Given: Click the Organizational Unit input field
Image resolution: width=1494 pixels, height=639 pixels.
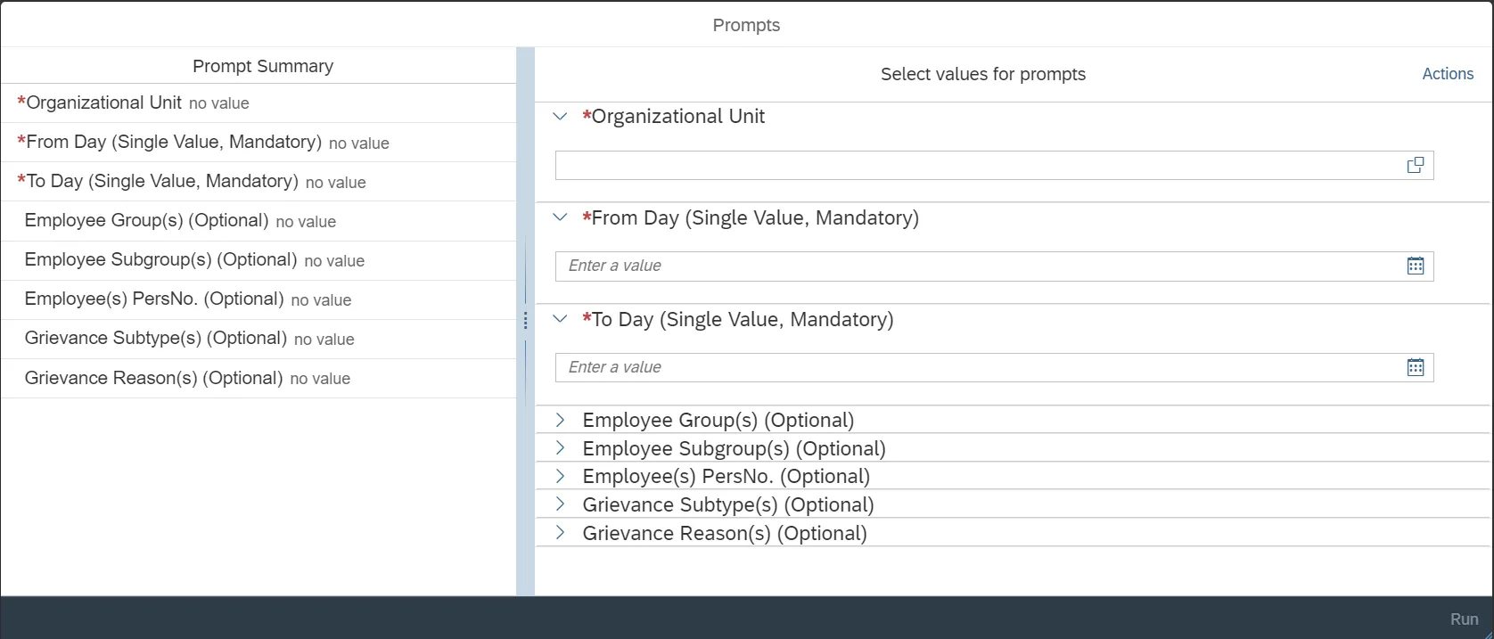Looking at the screenshot, I should [x=976, y=165].
